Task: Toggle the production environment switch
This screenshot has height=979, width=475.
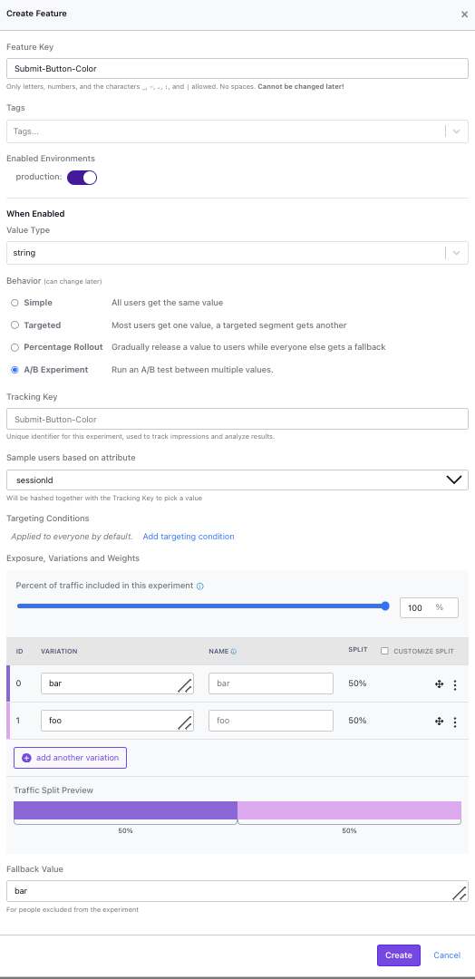Action: 82,178
